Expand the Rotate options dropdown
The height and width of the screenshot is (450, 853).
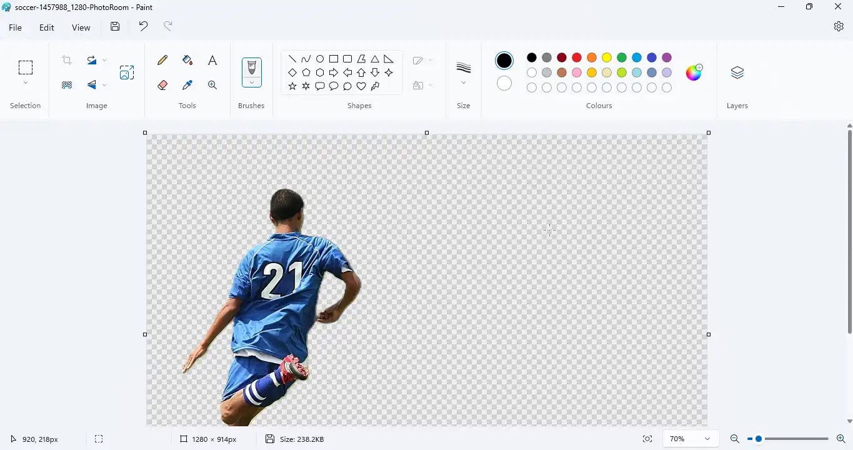click(x=104, y=61)
